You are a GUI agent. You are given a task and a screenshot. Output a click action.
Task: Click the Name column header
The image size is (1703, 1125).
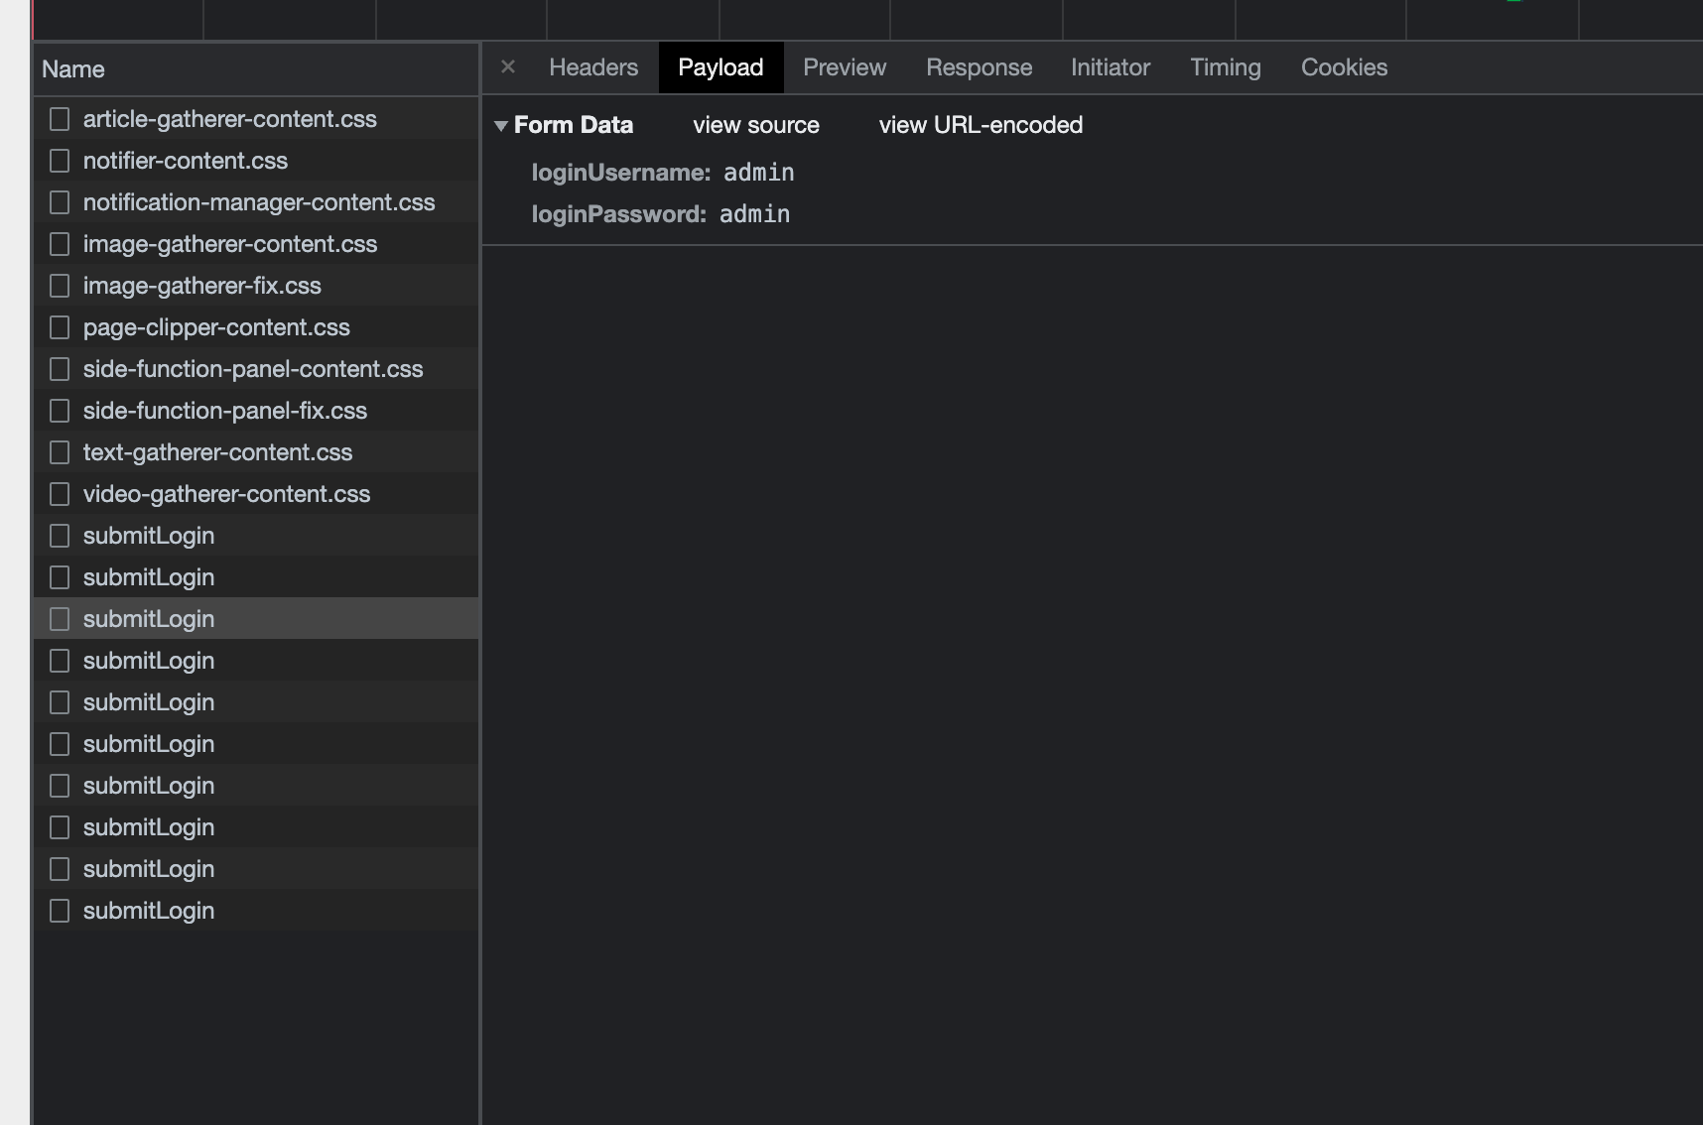point(73,68)
